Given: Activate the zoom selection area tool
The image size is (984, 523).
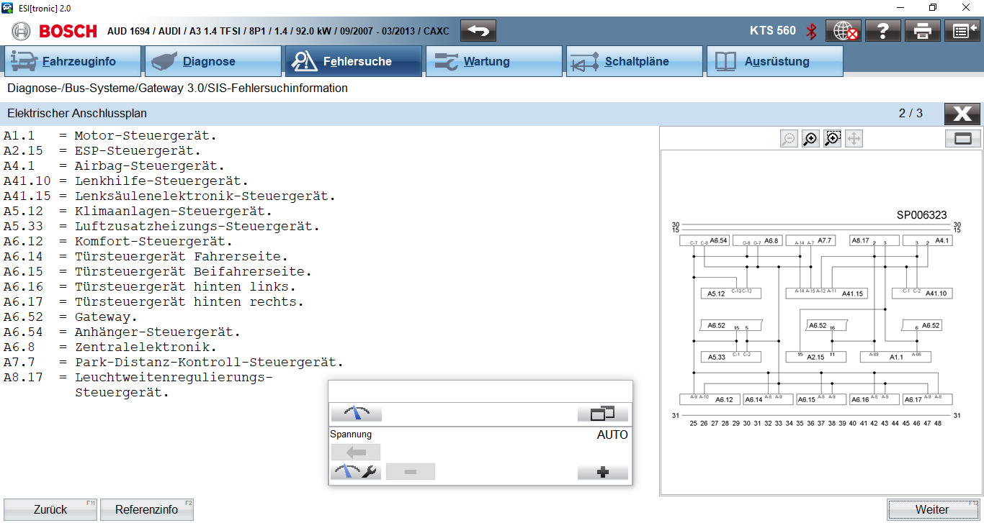Looking at the screenshot, I should coord(833,139).
